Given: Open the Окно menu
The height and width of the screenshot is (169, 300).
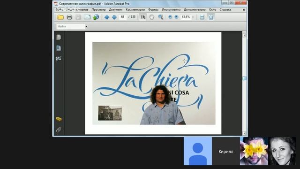Looking at the screenshot, I should click(x=212, y=9).
